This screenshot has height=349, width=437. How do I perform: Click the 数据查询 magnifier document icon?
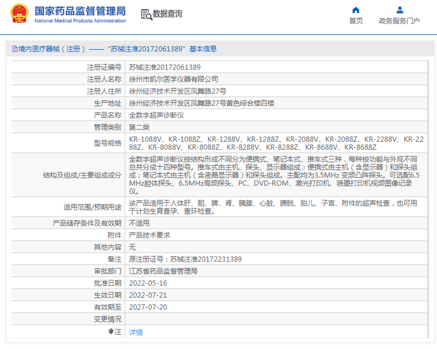146,14
